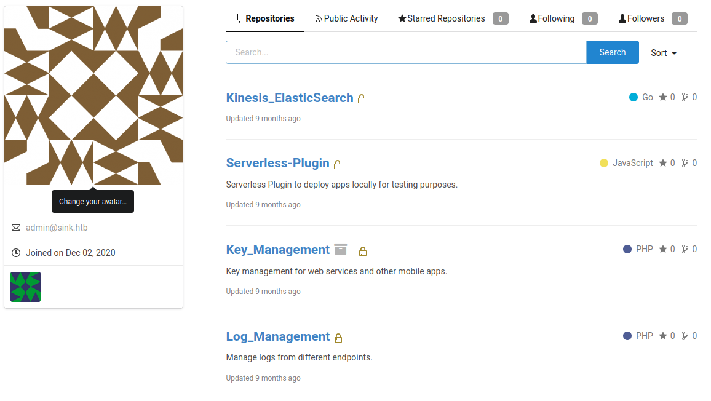This screenshot has height=401, width=711.
Task: Focus the repository Search input field
Action: (406, 52)
